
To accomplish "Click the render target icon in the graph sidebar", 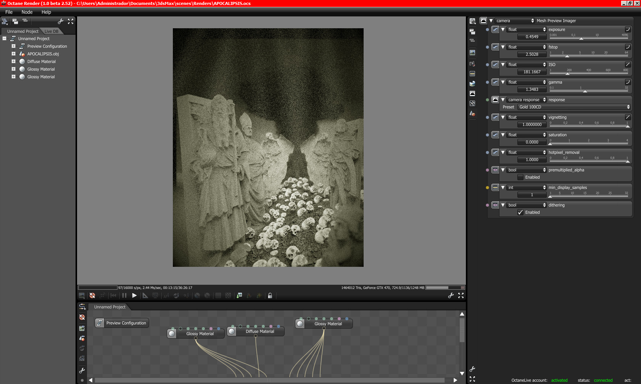I will (x=82, y=317).
